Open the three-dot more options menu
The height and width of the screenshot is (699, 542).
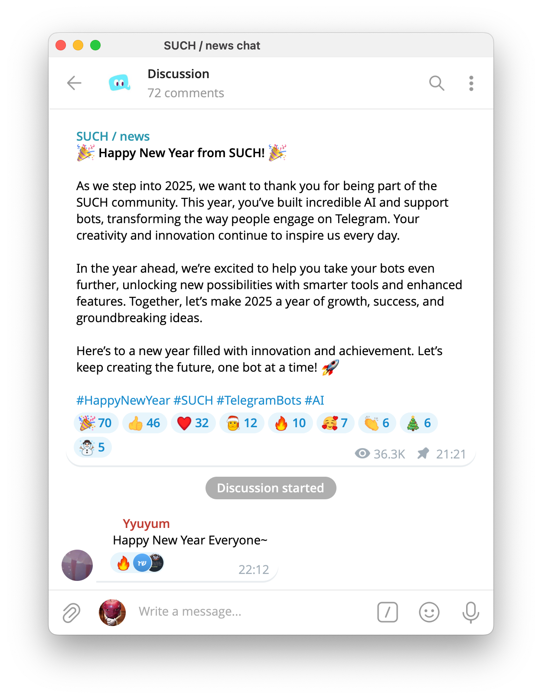(x=471, y=83)
